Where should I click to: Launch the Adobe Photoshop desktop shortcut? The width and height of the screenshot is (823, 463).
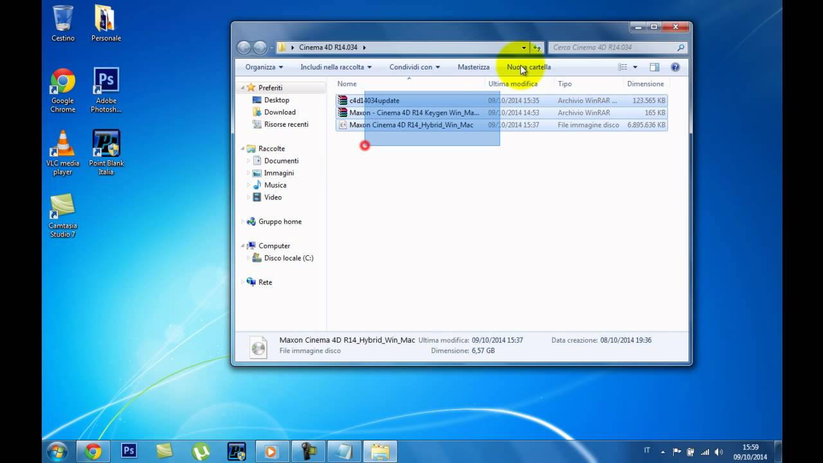(x=106, y=91)
